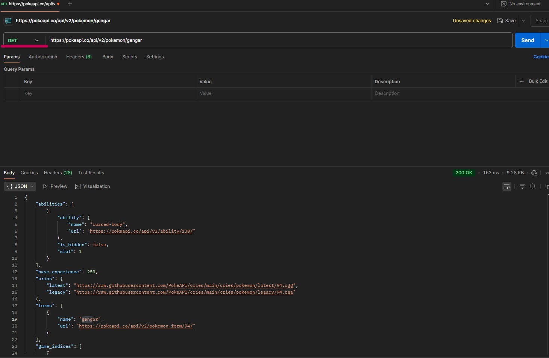Image resolution: width=549 pixels, height=358 pixels.
Task: Open the Scripts tab
Action: point(130,57)
